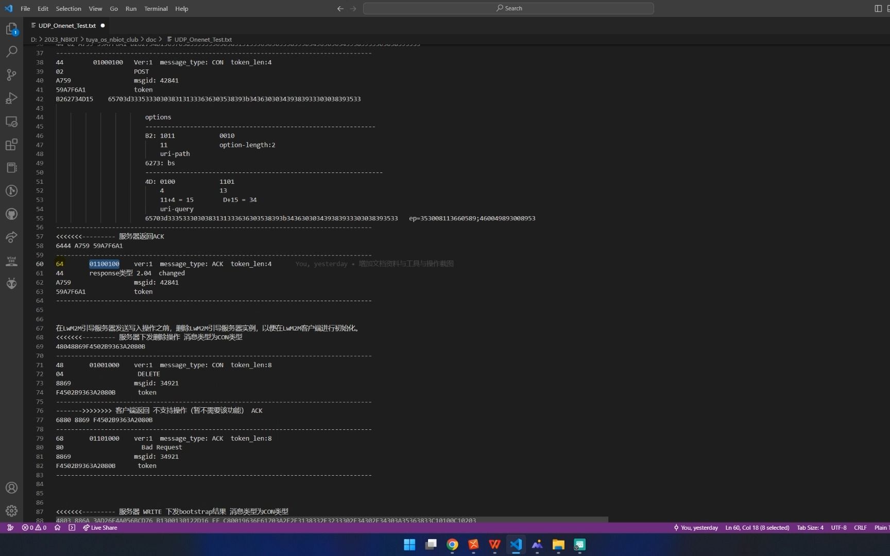
Task: Change indentation via 'Tab Size: 4'
Action: pos(810,528)
